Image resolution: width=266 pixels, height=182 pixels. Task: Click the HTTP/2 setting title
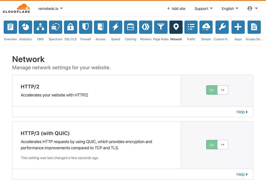pos(30,87)
